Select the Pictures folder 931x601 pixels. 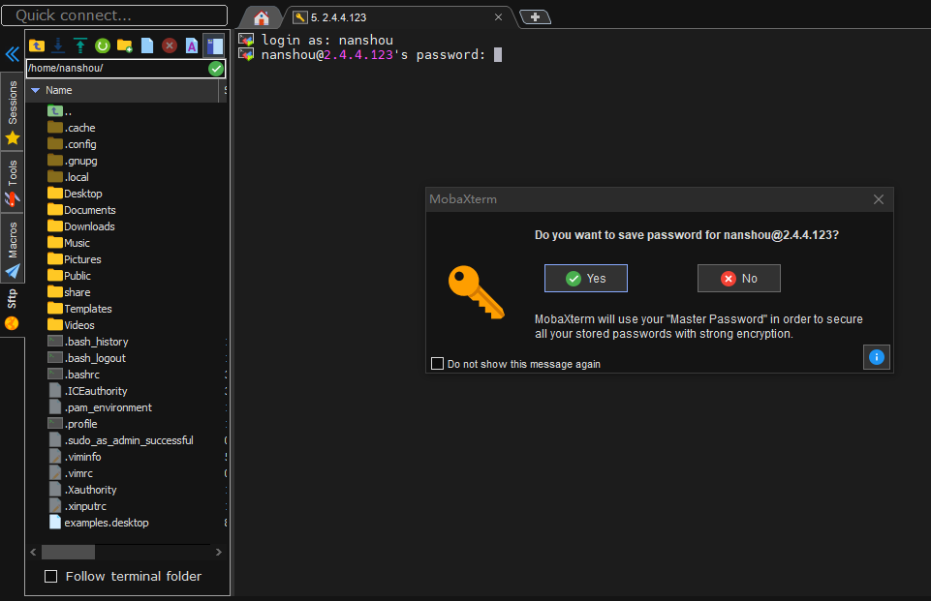click(75, 259)
